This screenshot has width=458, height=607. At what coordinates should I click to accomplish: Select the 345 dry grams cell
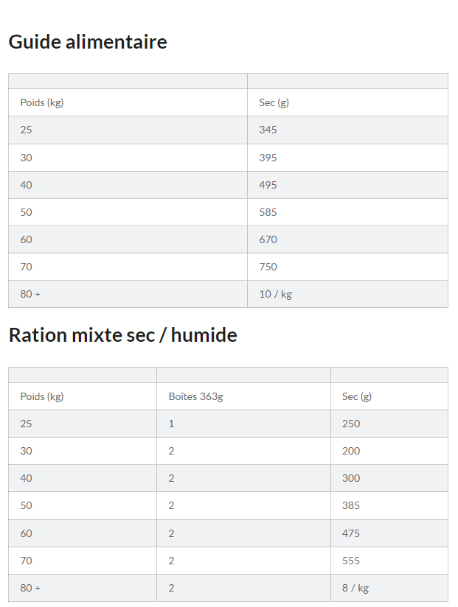coord(268,130)
